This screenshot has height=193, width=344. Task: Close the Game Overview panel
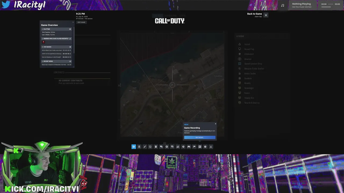[73, 22]
